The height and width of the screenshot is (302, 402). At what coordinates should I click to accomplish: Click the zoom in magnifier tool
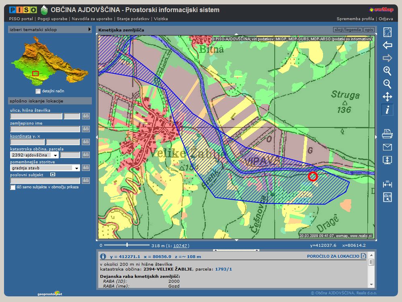tap(387, 71)
